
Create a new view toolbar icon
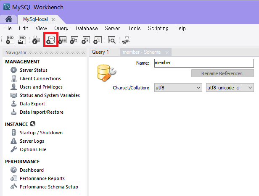pyautogui.click(x=74, y=40)
